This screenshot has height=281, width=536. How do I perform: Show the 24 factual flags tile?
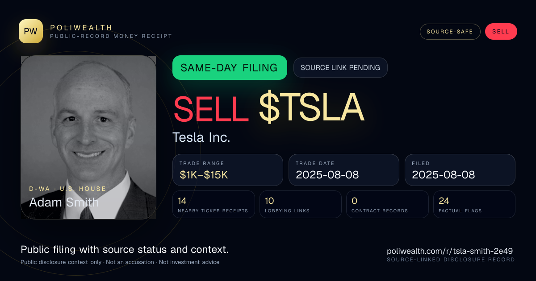(474, 204)
